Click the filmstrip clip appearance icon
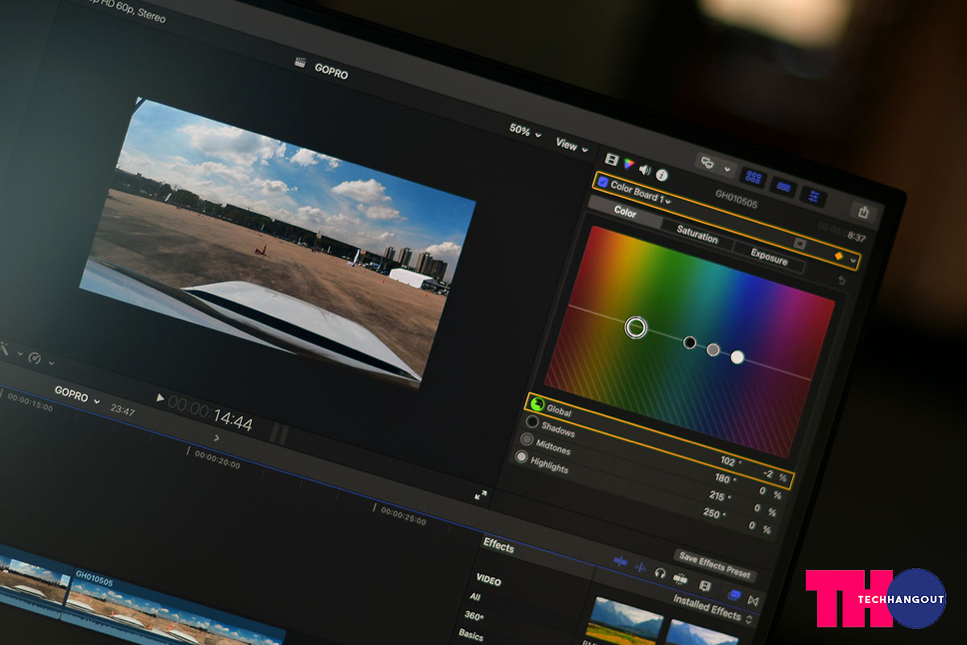 705,585
